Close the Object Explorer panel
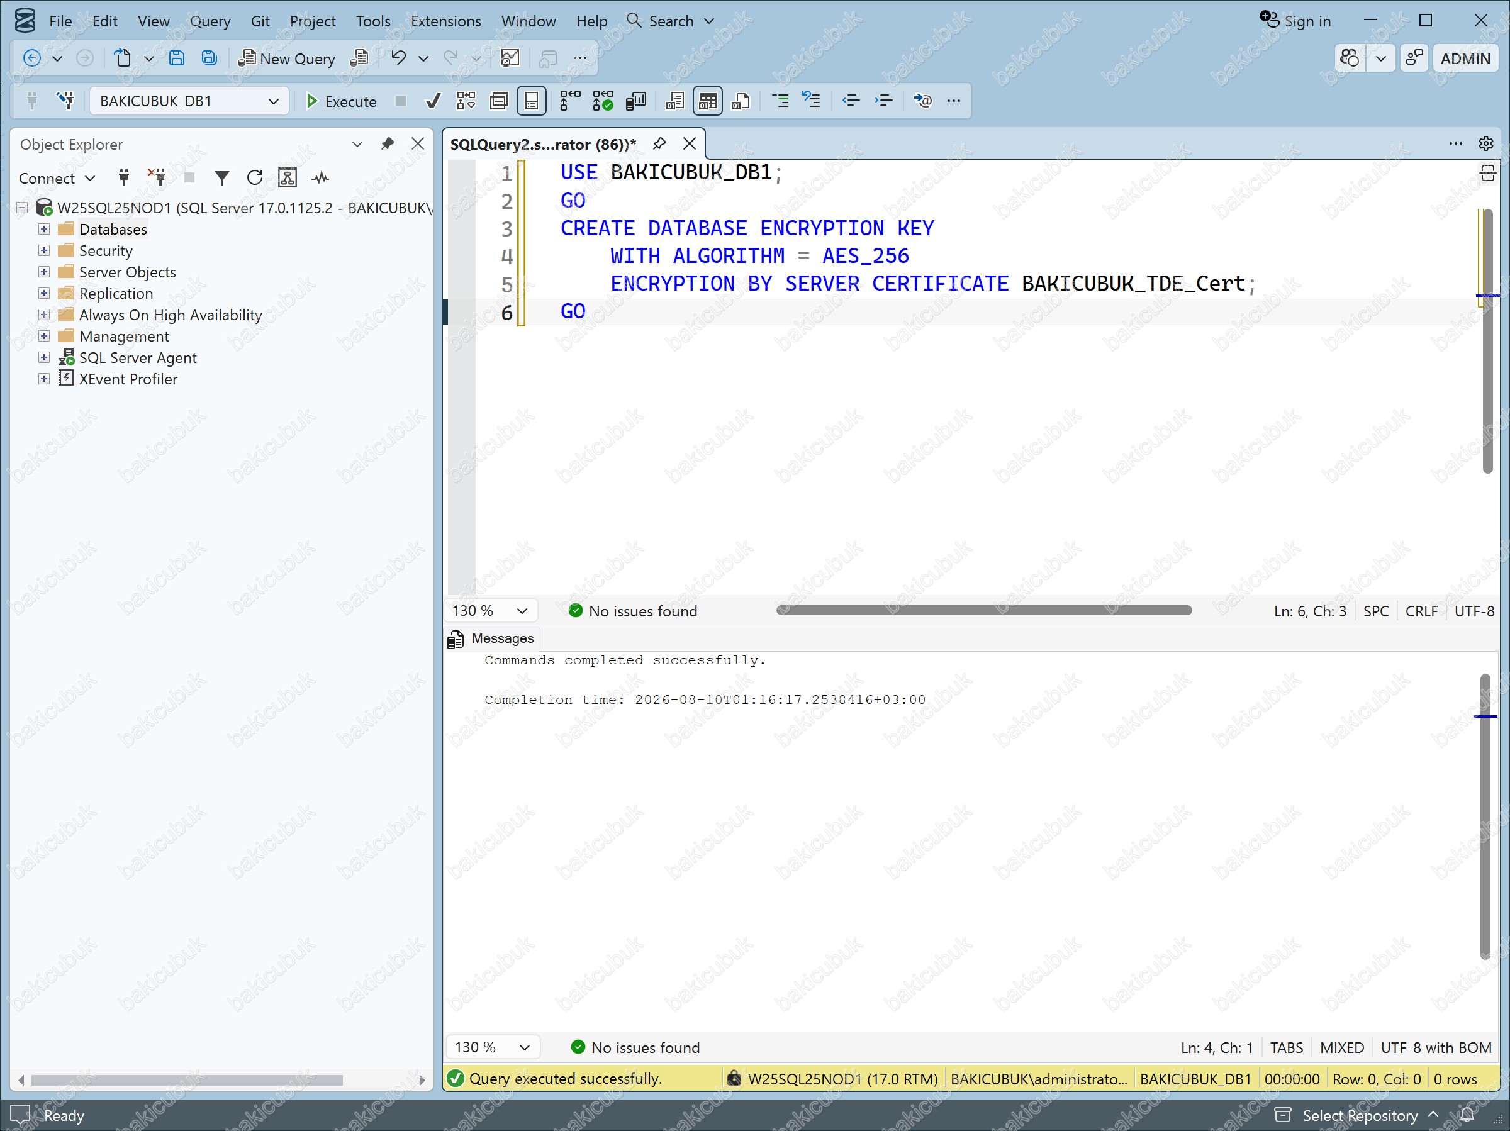The height and width of the screenshot is (1131, 1510). pyautogui.click(x=418, y=144)
